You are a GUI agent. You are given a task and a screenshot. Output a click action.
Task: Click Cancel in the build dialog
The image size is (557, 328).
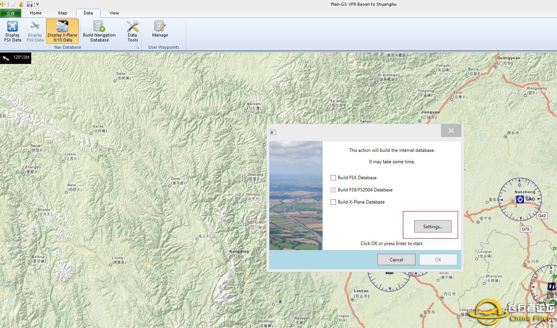(396, 260)
